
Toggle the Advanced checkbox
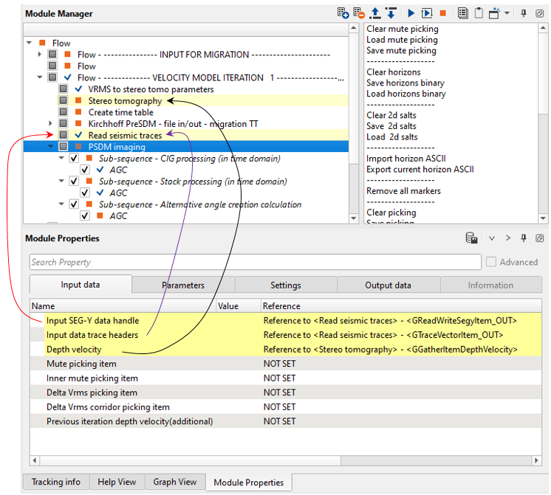(x=492, y=262)
